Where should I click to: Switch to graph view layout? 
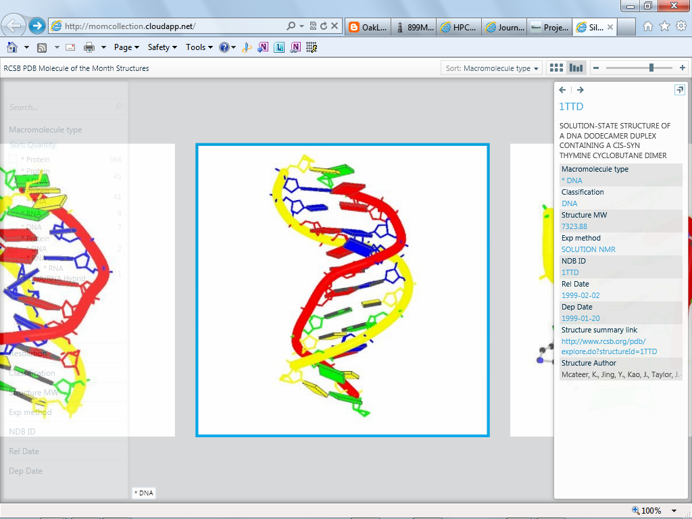click(x=576, y=68)
